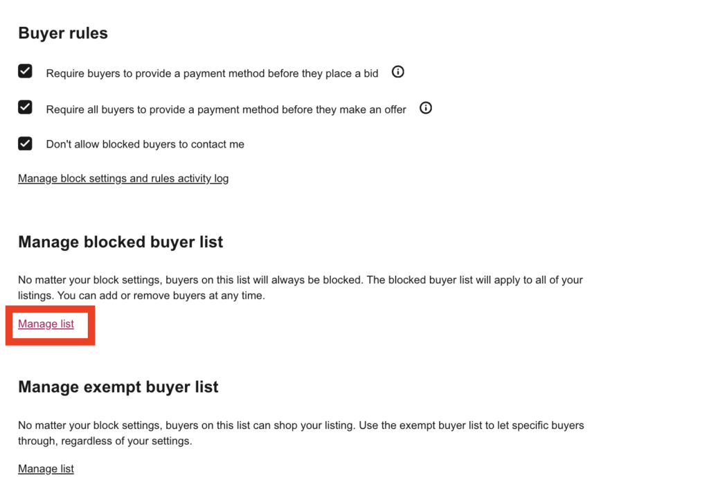Open info icon beside payment-before-offer rule
The width and height of the screenshot is (709, 487).
426,108
